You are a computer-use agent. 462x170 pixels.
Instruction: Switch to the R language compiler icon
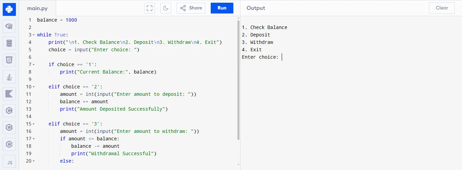[x=9, y=26]
